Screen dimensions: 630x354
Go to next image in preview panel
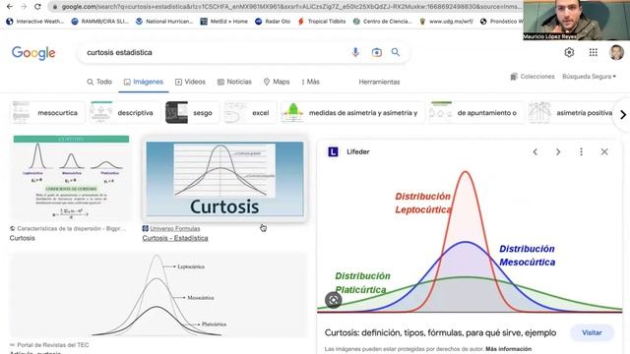[558, 151]
